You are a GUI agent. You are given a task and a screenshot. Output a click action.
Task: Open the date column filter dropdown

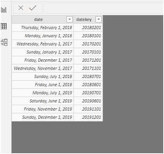(70, 19)
